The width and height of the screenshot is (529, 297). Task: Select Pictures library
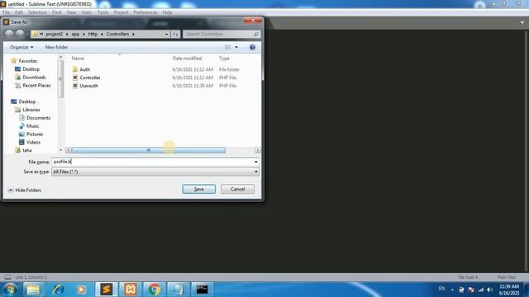(x=35, y=134)
